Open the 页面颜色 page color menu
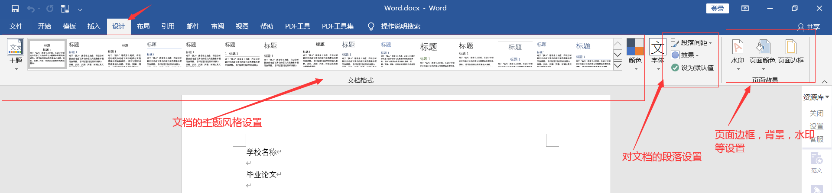Image resolution: width=832 pixels, height=193 pixels. pos(763,54)
